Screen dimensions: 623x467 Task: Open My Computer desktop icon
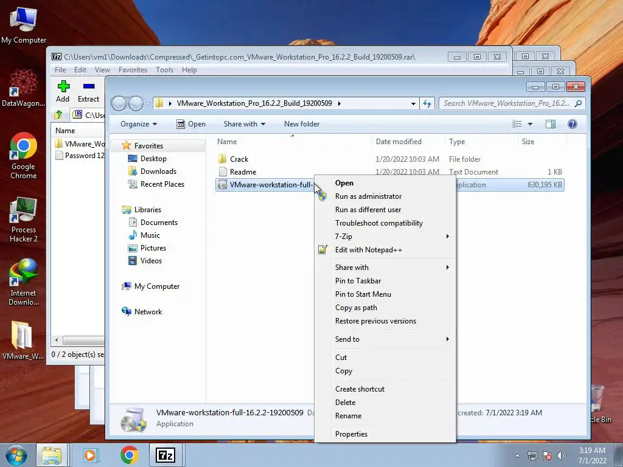click(24, 26)
